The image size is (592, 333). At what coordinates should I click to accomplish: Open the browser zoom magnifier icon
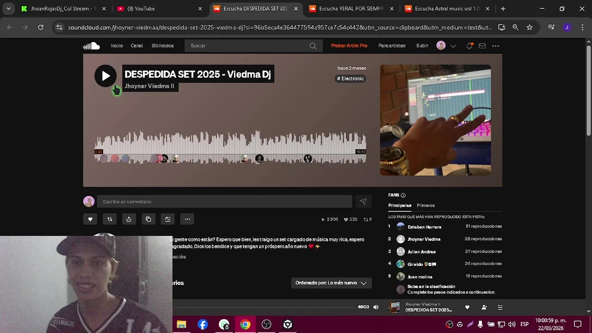(x=515, y=27)
